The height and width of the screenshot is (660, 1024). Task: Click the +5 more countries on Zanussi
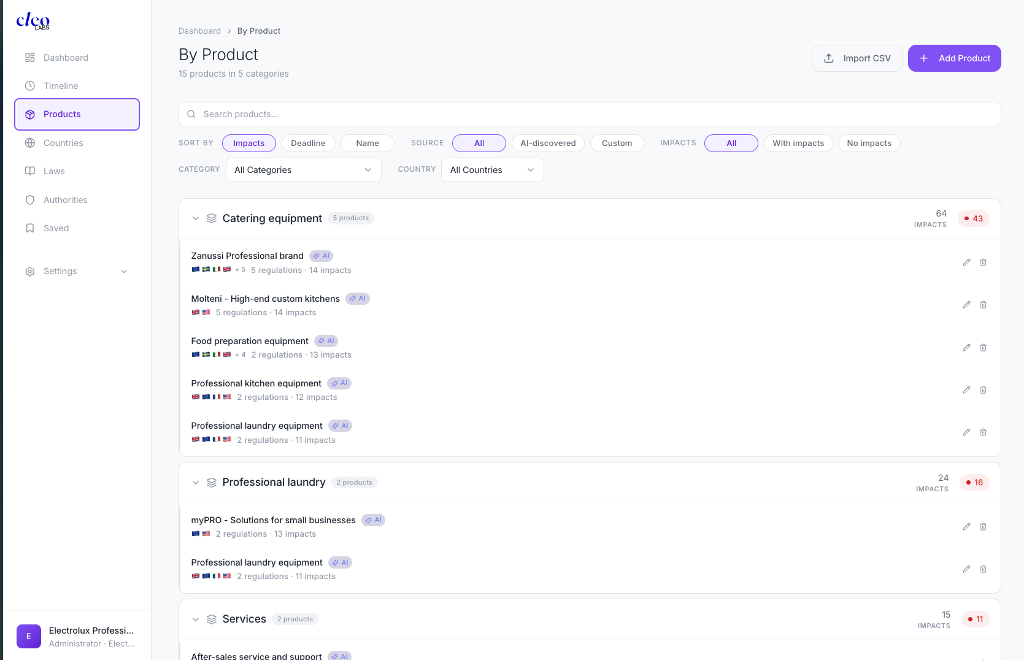(240, 270)
